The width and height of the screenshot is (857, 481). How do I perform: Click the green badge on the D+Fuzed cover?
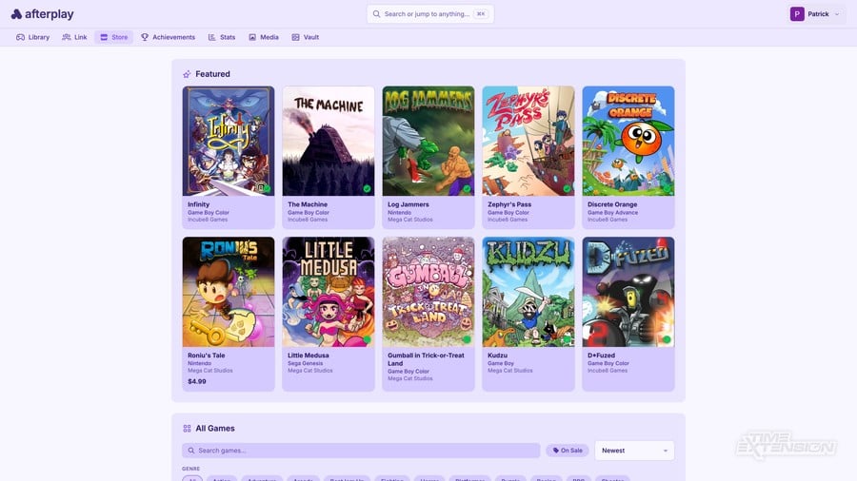667,339
